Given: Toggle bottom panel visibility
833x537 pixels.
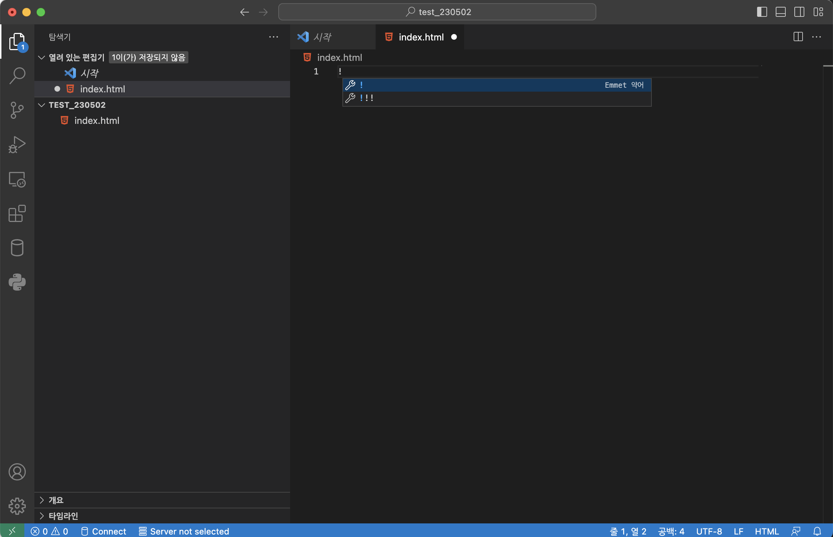Looking at the screenshot, I should [780, 12].
